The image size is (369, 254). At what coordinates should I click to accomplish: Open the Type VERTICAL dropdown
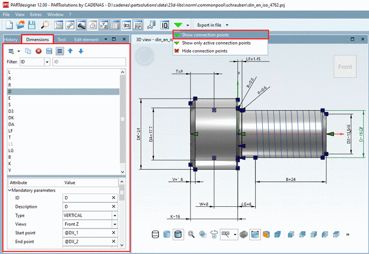tap(115, 215)
